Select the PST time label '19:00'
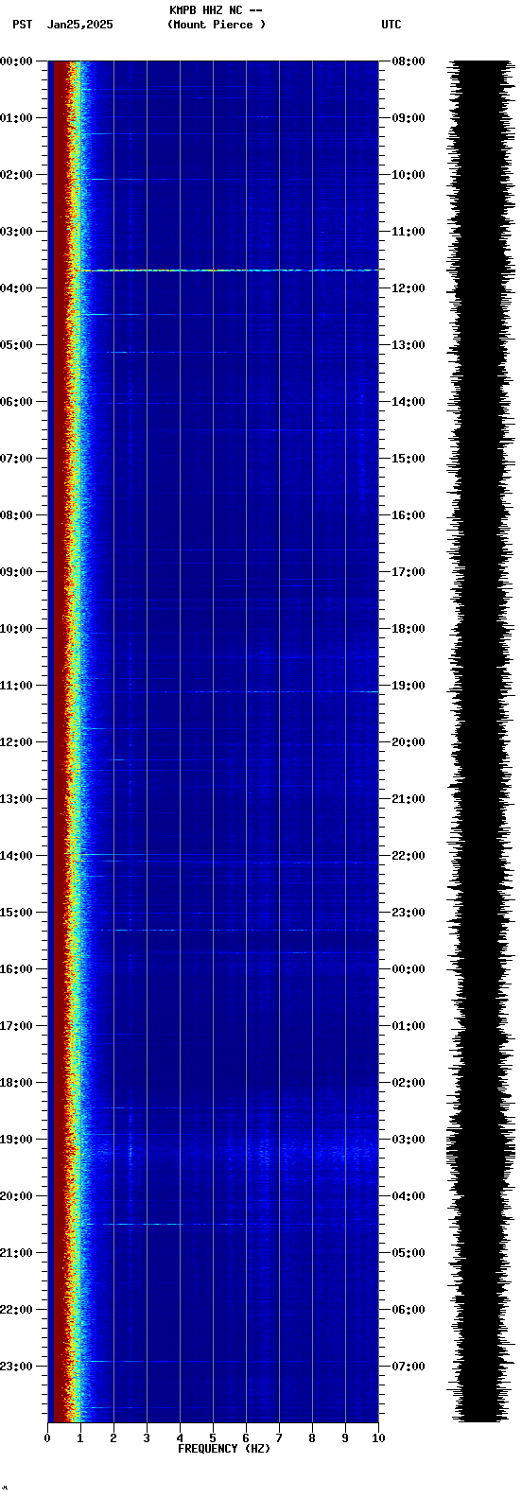 tap(16, 1140)
